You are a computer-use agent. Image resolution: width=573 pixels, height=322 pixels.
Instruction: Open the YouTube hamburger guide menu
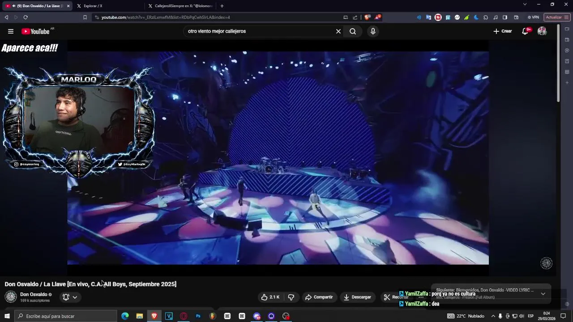[x=11, y=31]
